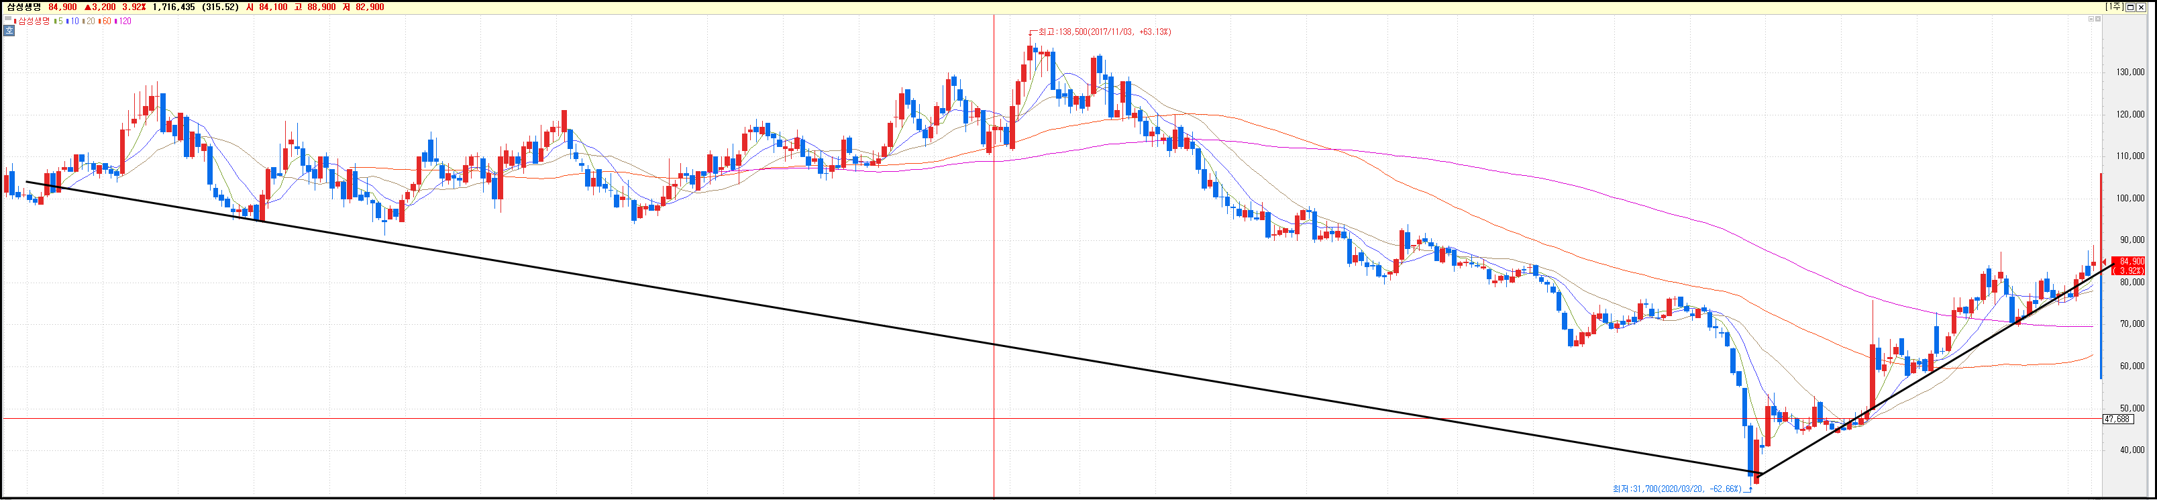Click the blue 호 quote icon
Screen dimensions: 2157x500
click(x=9, y=30)
